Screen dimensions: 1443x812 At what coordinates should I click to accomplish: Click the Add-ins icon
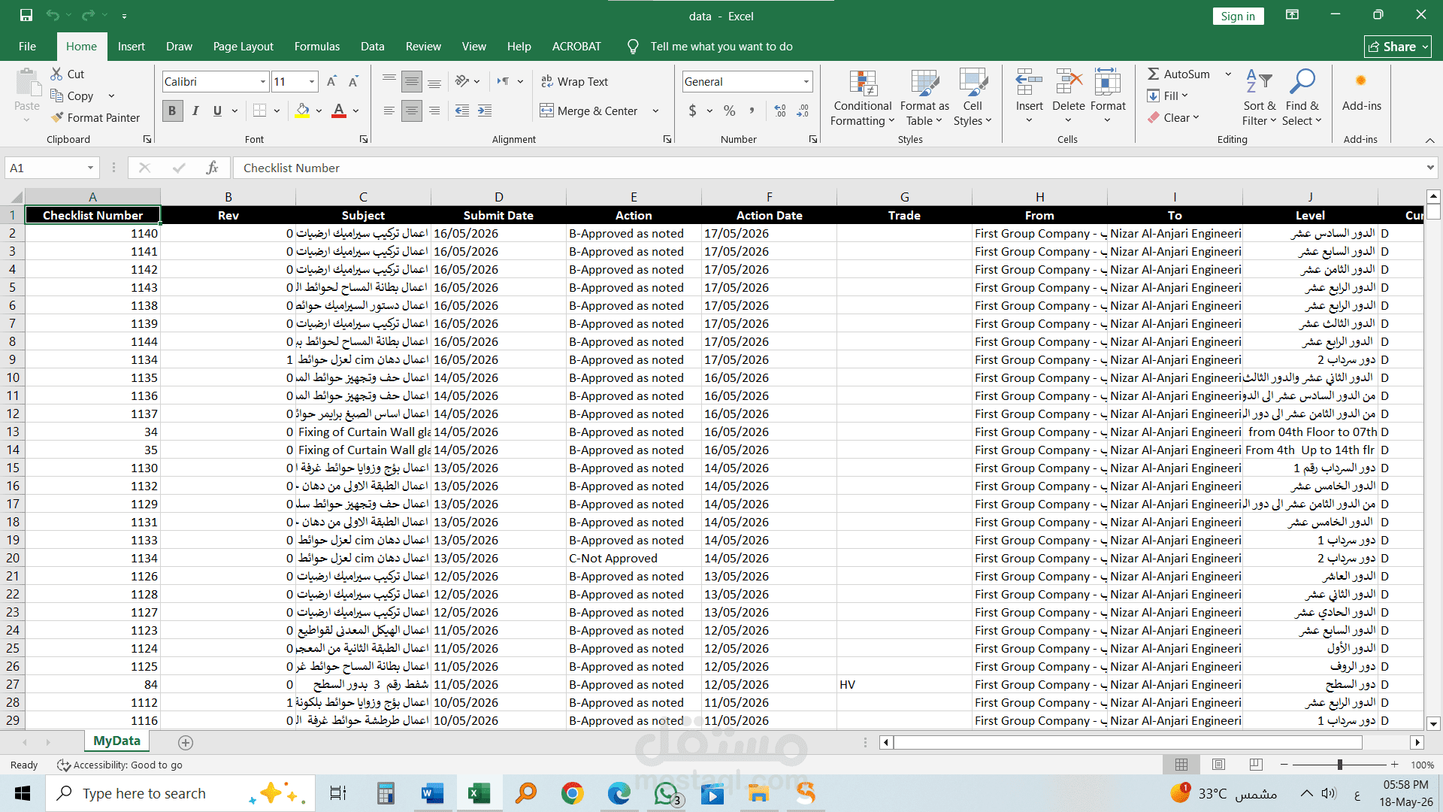click(1361, 81)
